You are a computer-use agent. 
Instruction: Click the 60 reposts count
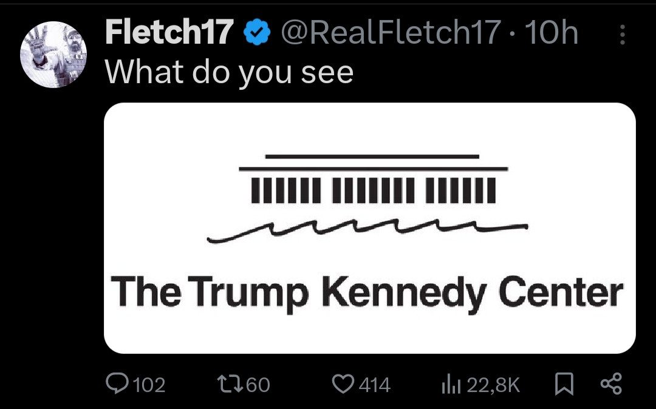click(258, 385)
